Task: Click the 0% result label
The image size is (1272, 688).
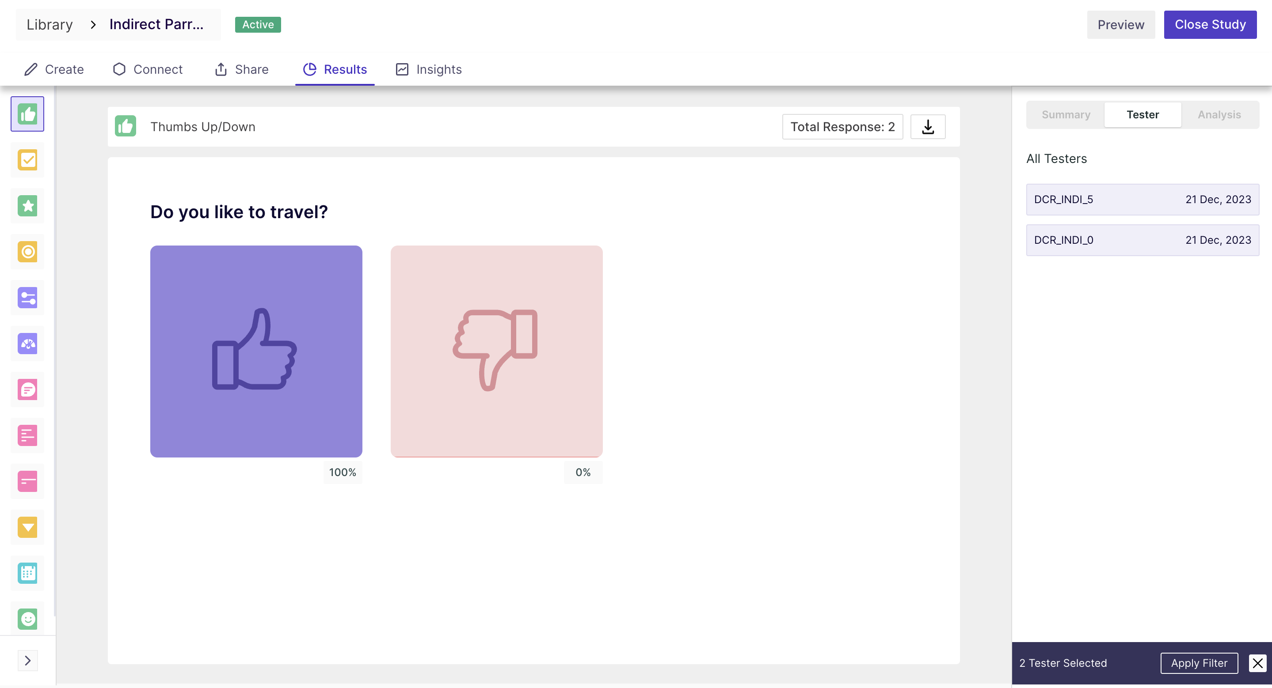Action: click(583, 472)
